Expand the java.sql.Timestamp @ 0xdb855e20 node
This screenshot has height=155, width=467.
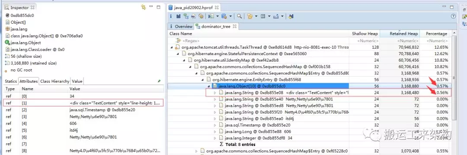click(x=215, y=125)
